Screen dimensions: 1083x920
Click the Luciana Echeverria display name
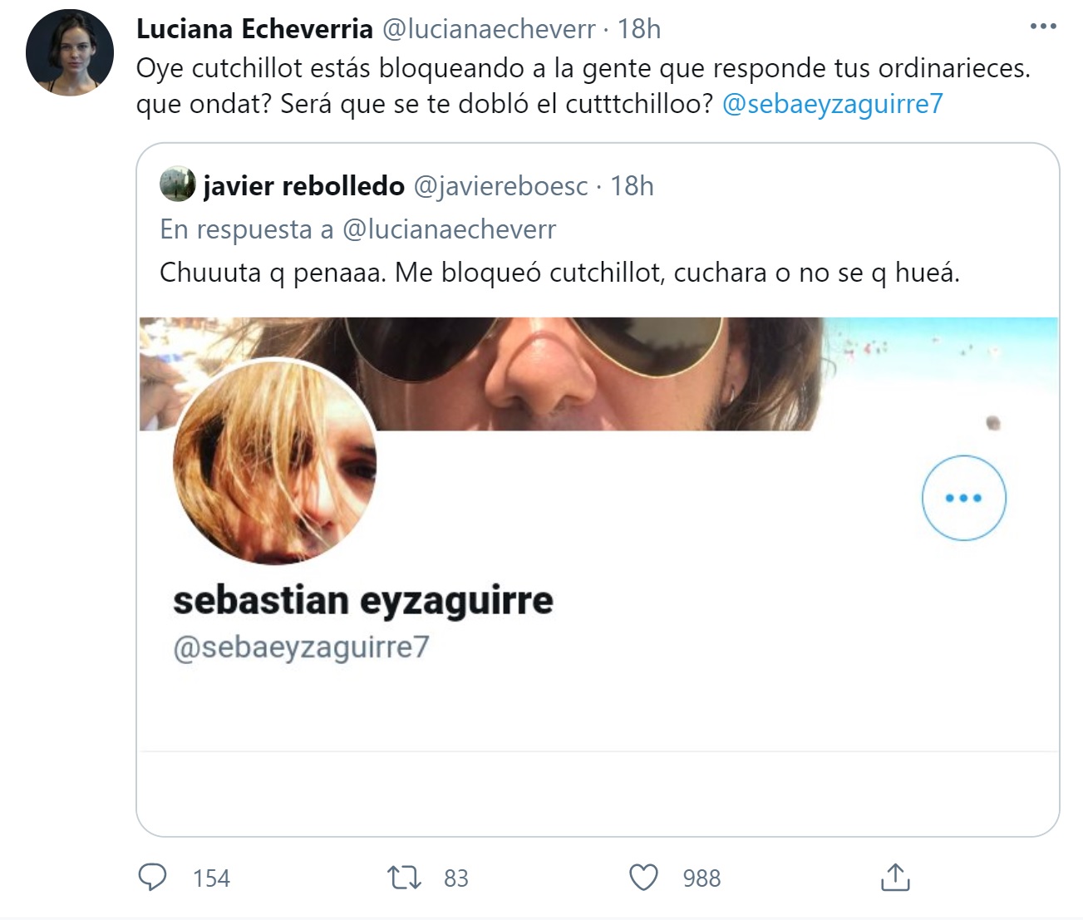pos(254,29)
